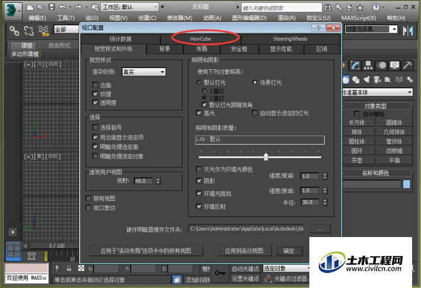The height and width of the screenshot is (288, 421).
Task: Toggle 用边面显示选定项 checkbox
Action: point(95,137)
